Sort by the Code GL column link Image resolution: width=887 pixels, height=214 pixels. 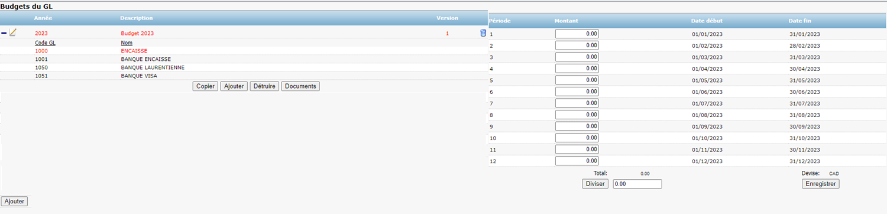[45, 43]
